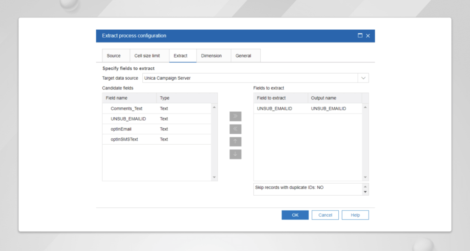470x251 pixels.
Task: Click the Cancel button
Action: [325, 215]
